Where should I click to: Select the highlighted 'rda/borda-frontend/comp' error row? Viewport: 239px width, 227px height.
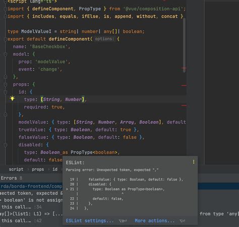[x=31, y=186]
